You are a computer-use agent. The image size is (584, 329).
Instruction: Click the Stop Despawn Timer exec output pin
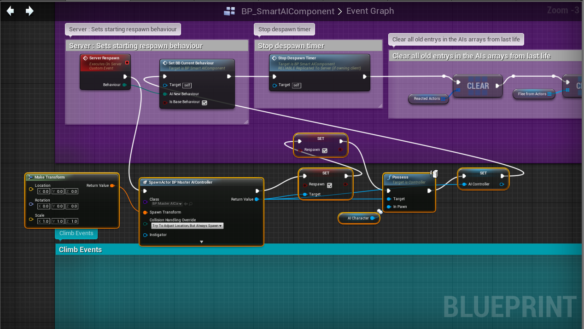coord(364,76)
